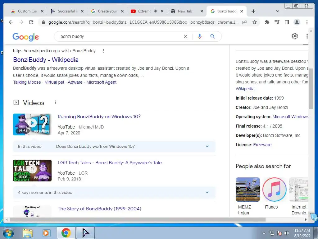Clear the search box with X
Screen dimensions: 318x239
click(x=186, y=36)
